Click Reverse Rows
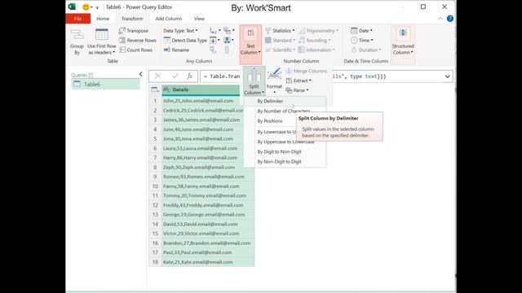The height and width of the screenshot is (293, 522). [138, 40]
